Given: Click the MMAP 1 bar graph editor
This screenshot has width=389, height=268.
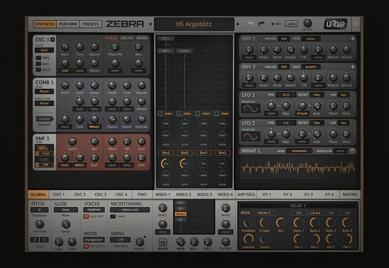Looking at the screenshot, I should (x=298, y=168).
